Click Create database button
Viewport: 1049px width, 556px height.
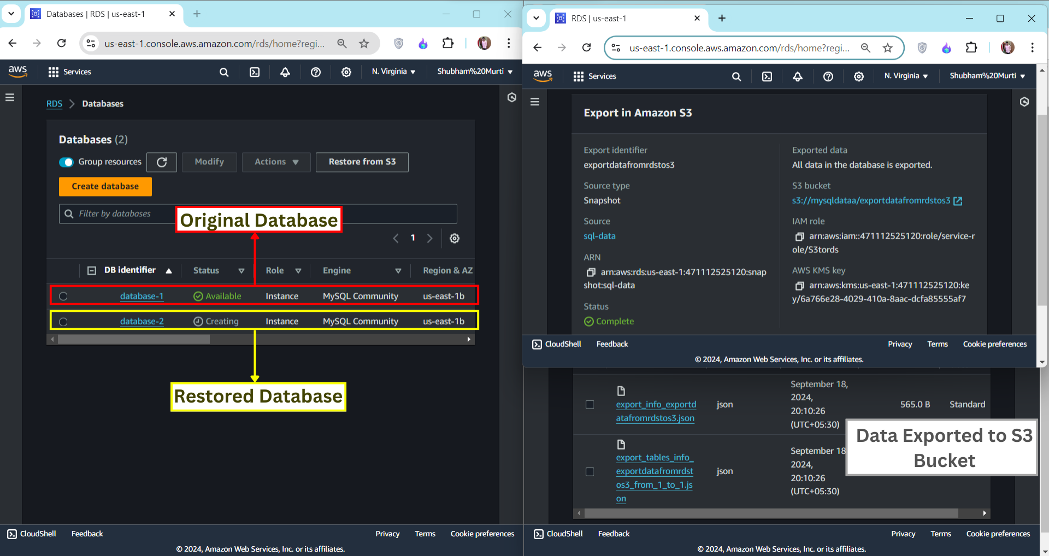coord(105,186)
